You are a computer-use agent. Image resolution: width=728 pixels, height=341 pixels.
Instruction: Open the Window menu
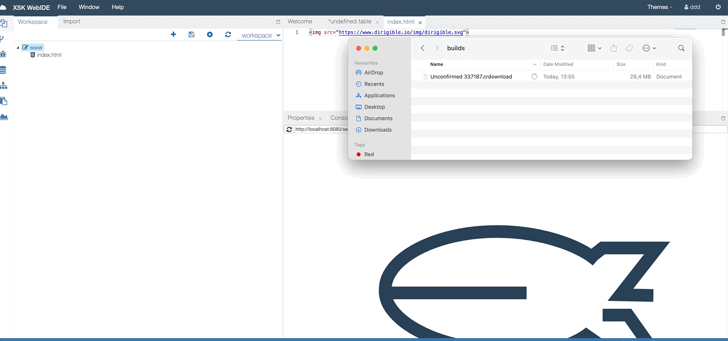(x=89, y=7)
